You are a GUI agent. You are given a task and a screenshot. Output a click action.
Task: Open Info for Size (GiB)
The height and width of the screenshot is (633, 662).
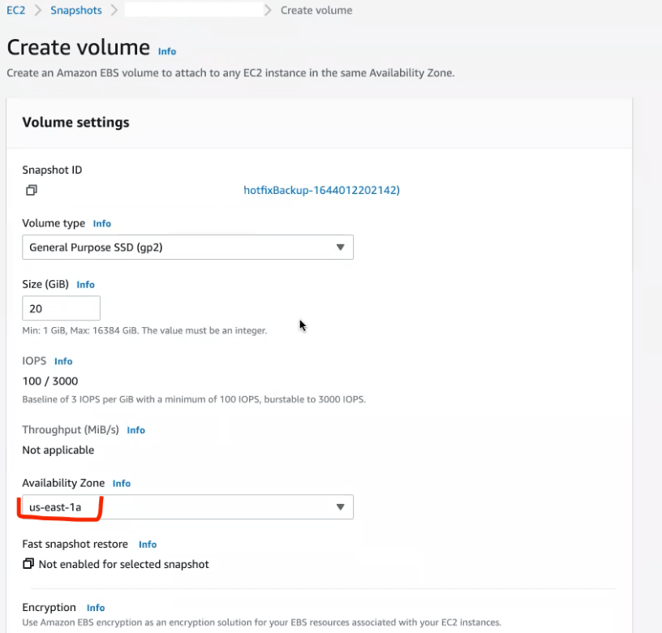tap(85, 285)
